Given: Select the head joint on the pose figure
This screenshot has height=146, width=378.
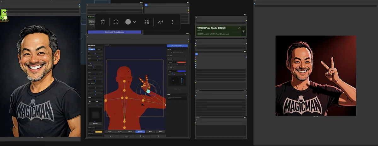Looking at the screenshot, I should click(124, 82).
